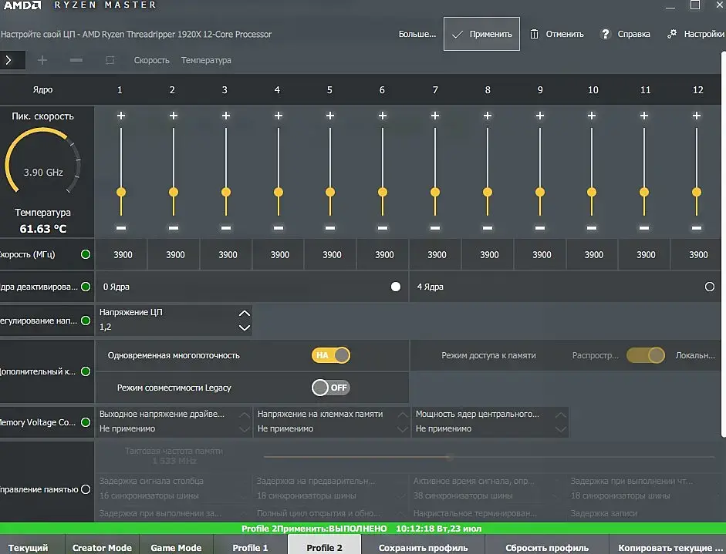This screenshot has height=554, width=726.
Task: Click up chevron of Выходное напряжение драйвера
Action: [x=245, y=415]
